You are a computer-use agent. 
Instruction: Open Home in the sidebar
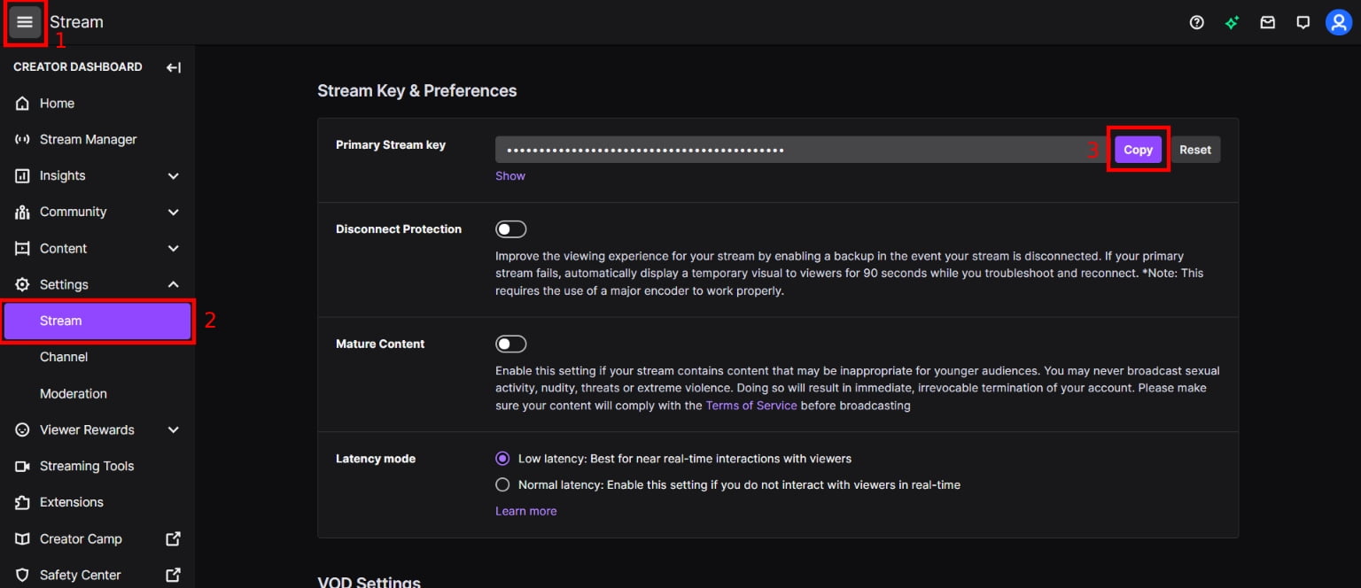97,104
